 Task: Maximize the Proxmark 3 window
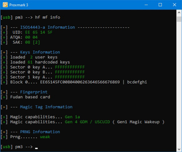tap(160, 5)
